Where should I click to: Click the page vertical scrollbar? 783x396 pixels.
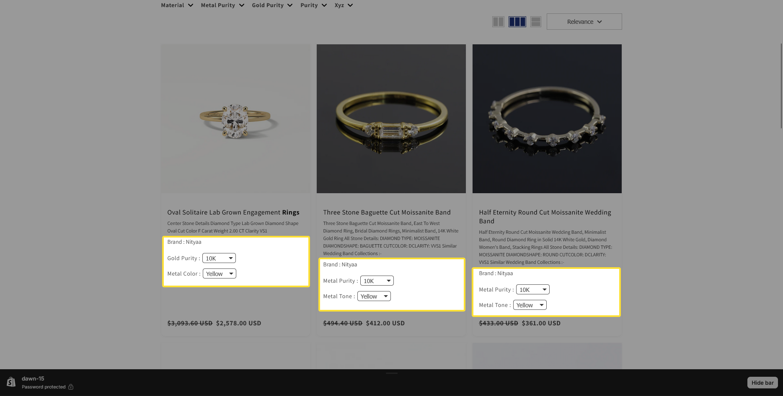(x=780, y=86)
